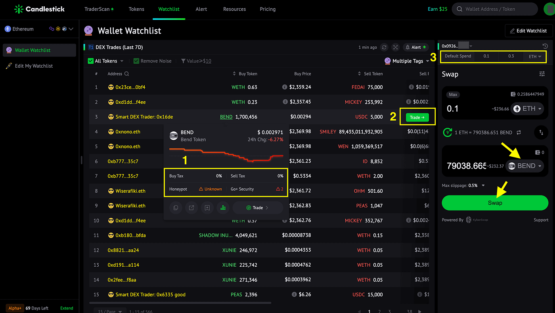The image size is (555, 313).
Task: Focus the Wallet Address / Token search field
Action: click(495, 9)
